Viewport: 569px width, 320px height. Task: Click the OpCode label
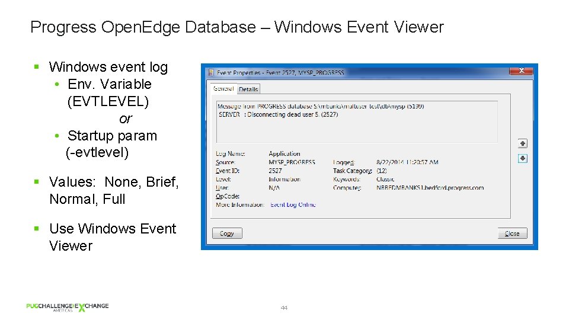click(228, 196)
